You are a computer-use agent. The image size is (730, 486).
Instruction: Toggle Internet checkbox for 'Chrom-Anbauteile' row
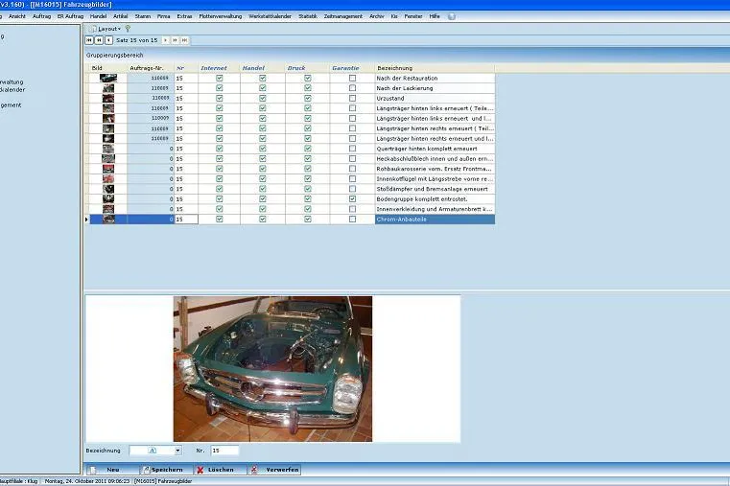[220, 220]
